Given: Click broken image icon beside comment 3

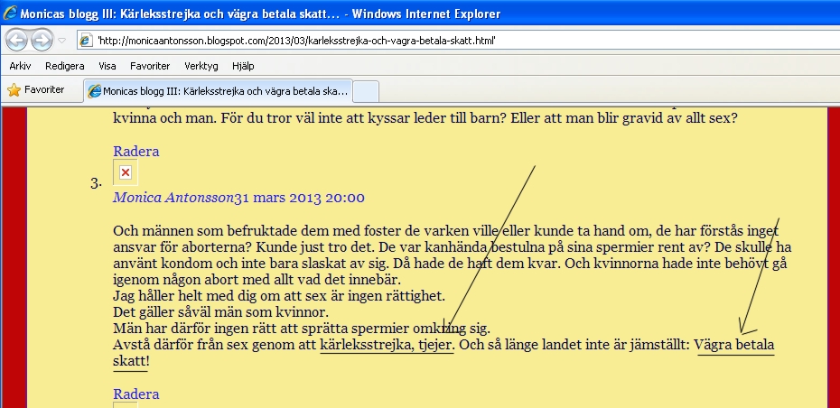Looking at the screenshot, I should [126, 172].
